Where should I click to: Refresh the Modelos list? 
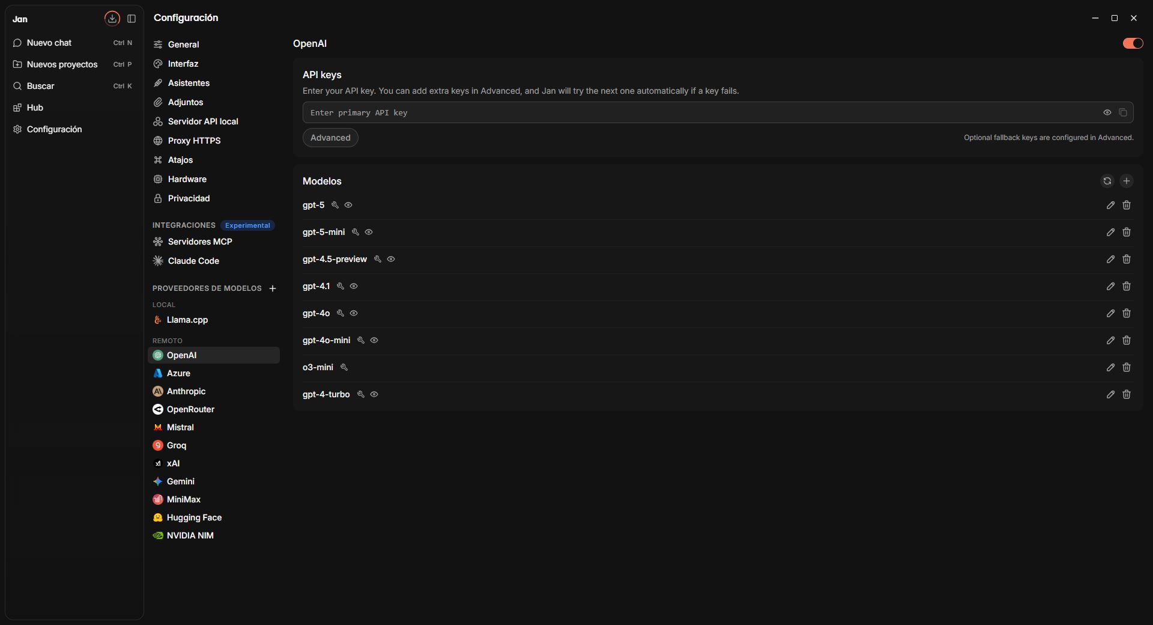pos(1107,181)
